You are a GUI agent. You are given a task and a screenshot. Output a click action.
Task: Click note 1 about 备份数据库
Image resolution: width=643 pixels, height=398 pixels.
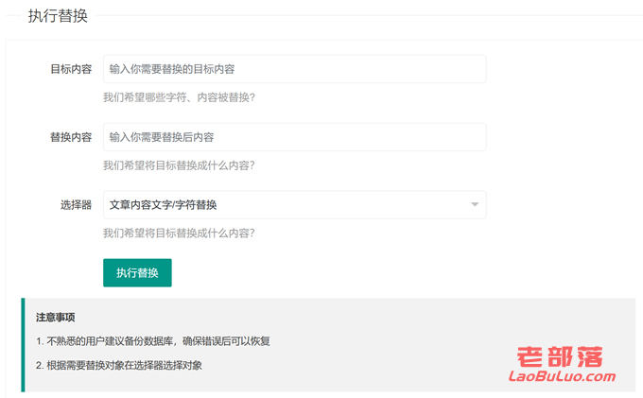pos(153,341)
